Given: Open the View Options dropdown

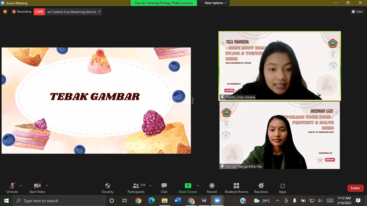Looking at the screenshot, I should click(215, 3).
